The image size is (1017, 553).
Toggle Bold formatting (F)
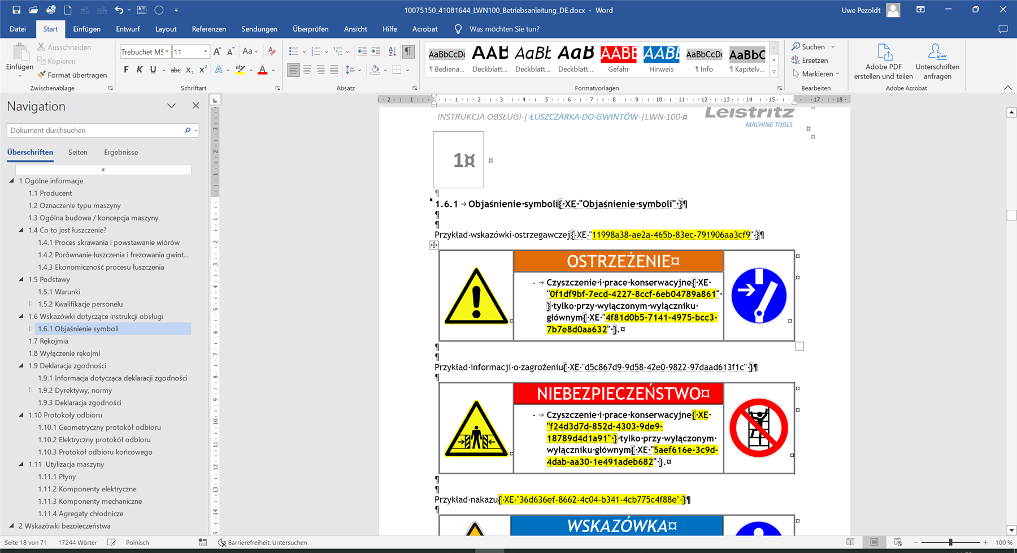[x=126, y=70]
